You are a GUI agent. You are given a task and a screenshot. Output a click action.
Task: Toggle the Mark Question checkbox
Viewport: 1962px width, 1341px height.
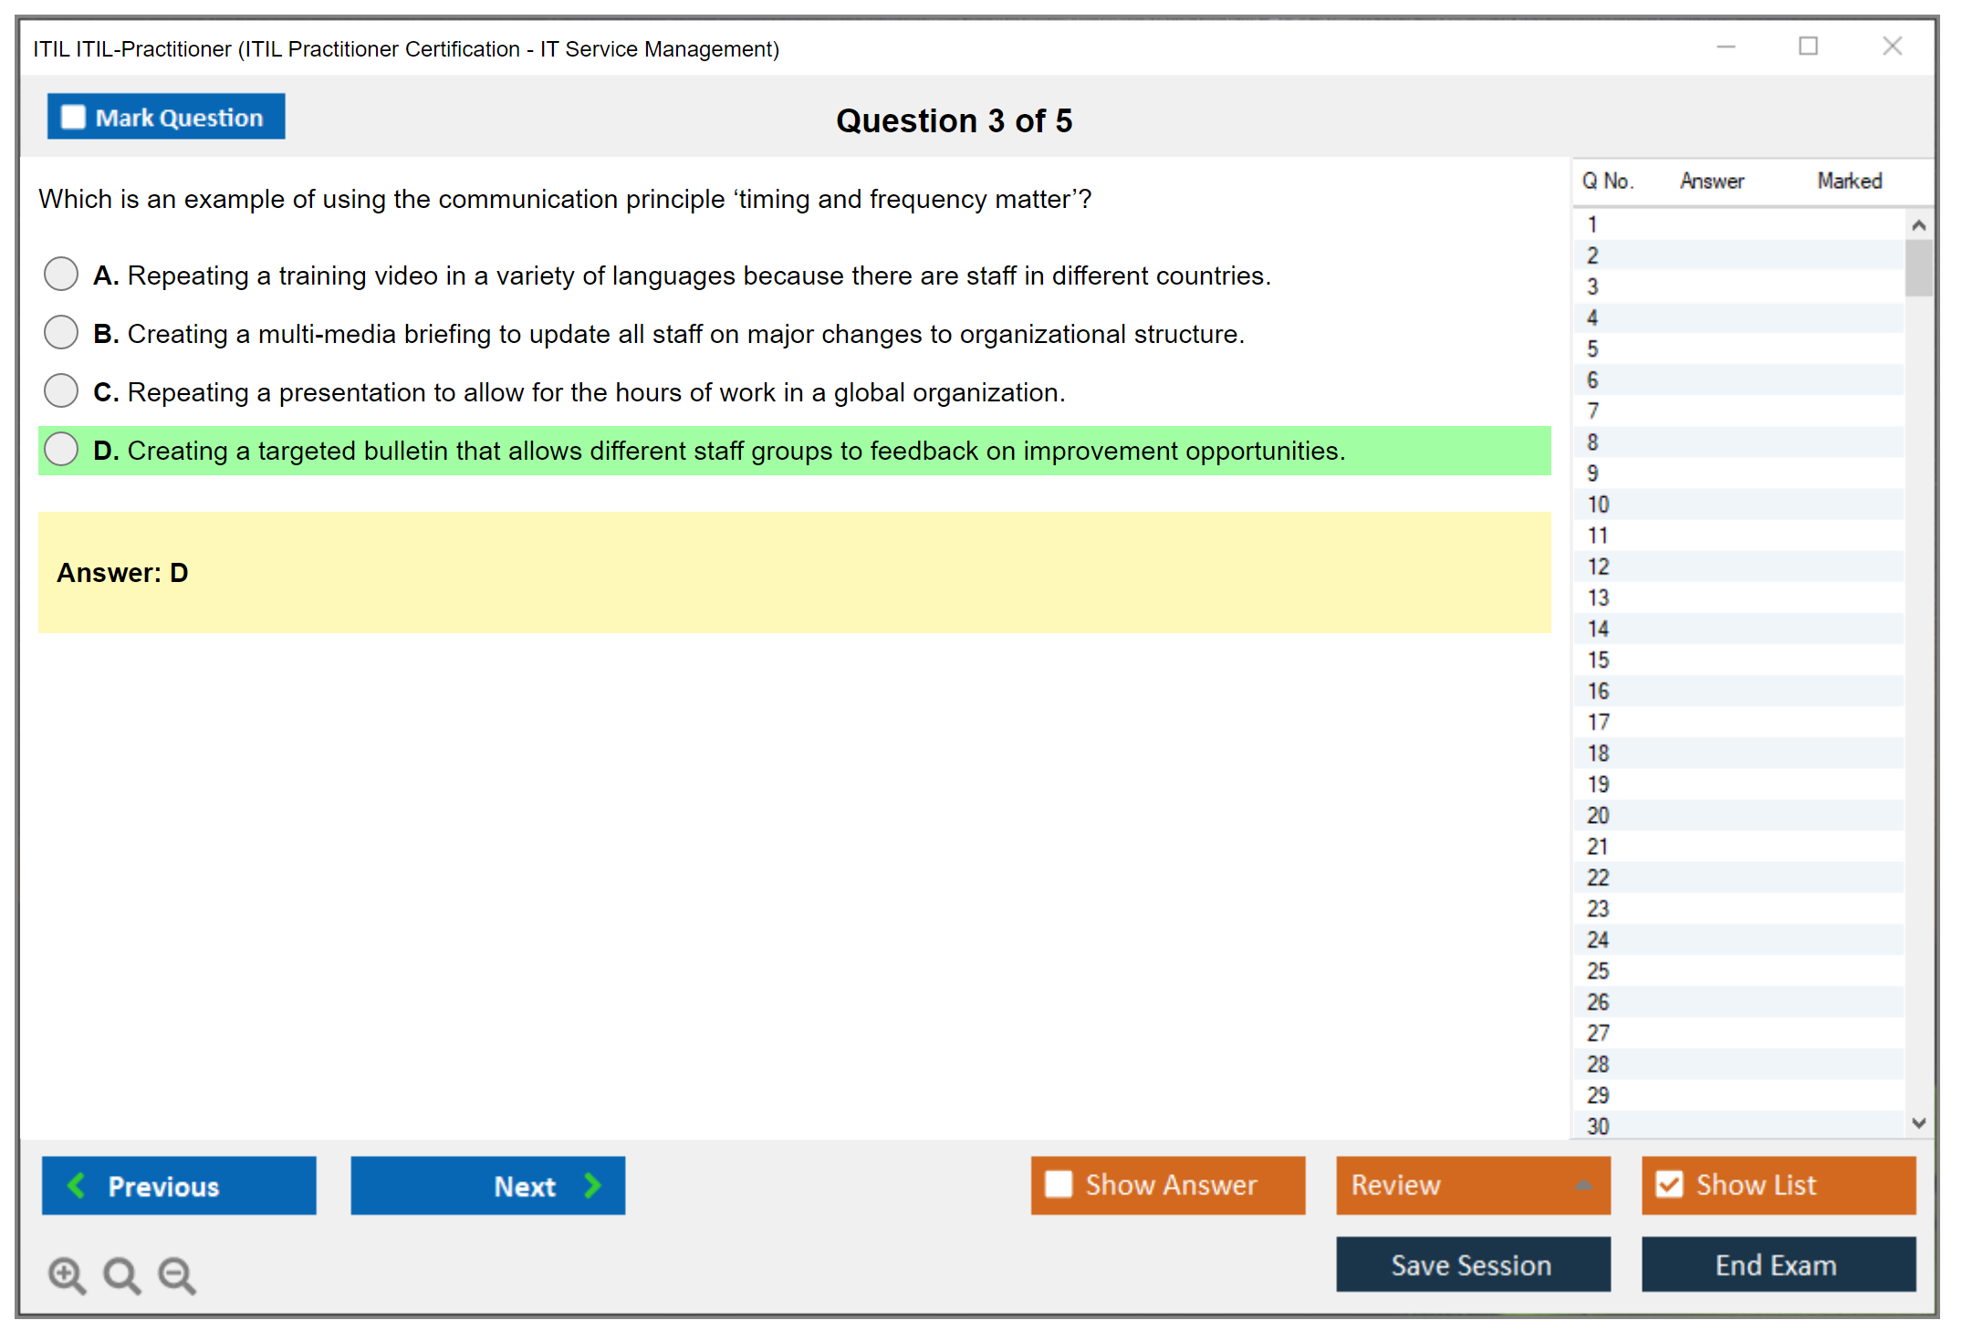[x=73, y=117]
